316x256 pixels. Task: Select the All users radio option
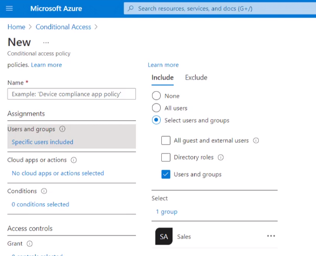(156, 108)
